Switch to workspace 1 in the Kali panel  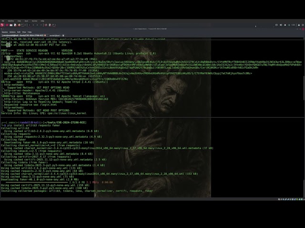tap(30, 25)
